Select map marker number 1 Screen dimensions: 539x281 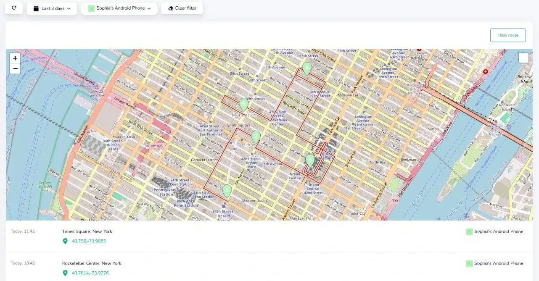click(227, 191)
